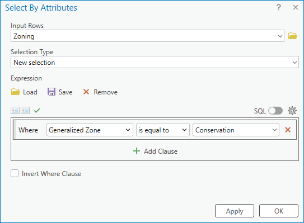This screenshot has height=223, width=304.
Task: Open the Generalized Zone field dropdown
Action: click(90, 130)
